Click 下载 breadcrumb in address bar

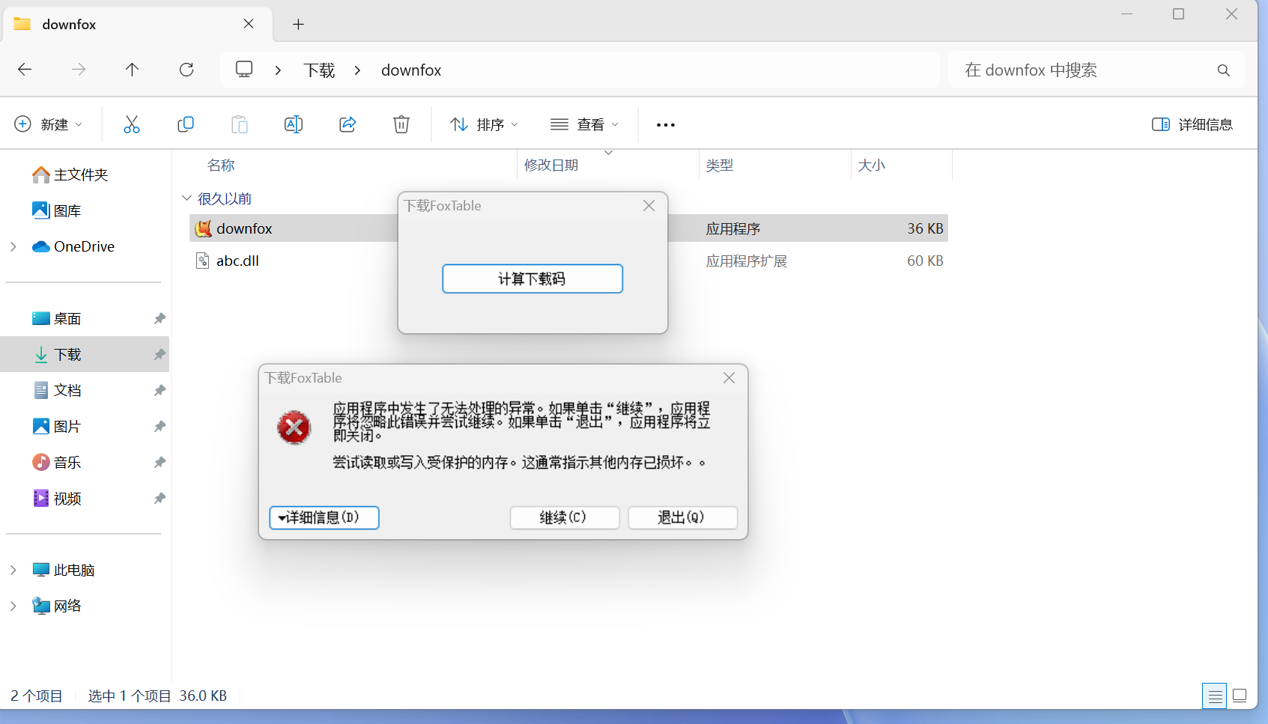tap(319, 70)
